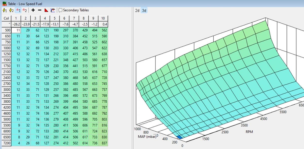
Task: Select the selected cell value 11 at 500 RPM
Action: [16, 30]
